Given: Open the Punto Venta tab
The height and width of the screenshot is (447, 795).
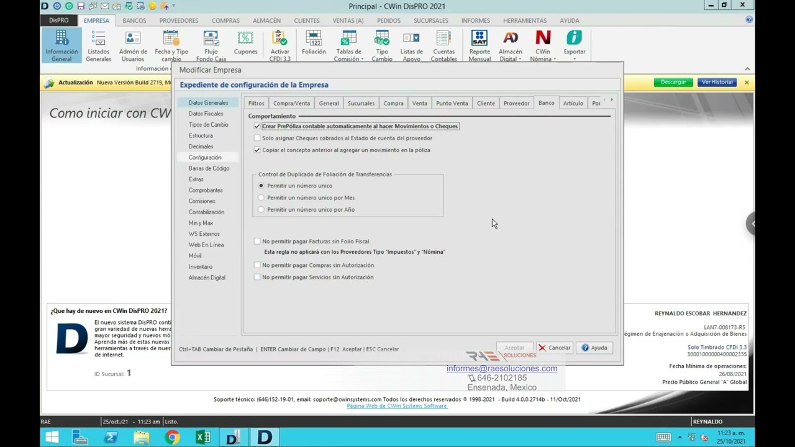Looking at the screenshot, I should pyautogui.click(x=452, y=103).
